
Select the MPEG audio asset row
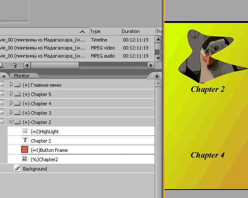click(x=77, y=56)
